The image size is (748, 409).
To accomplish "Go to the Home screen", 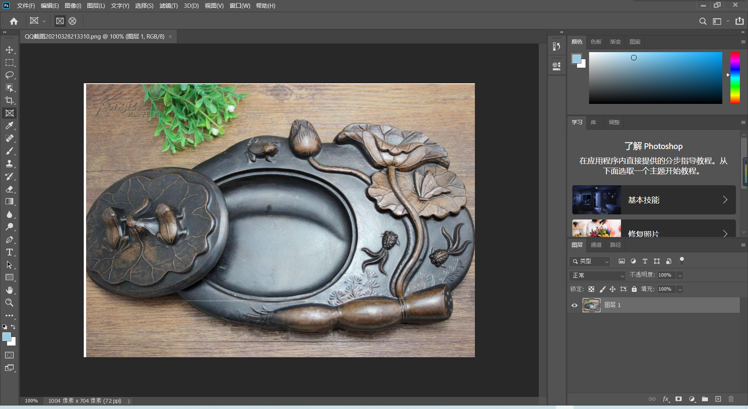I will [14, 21].
